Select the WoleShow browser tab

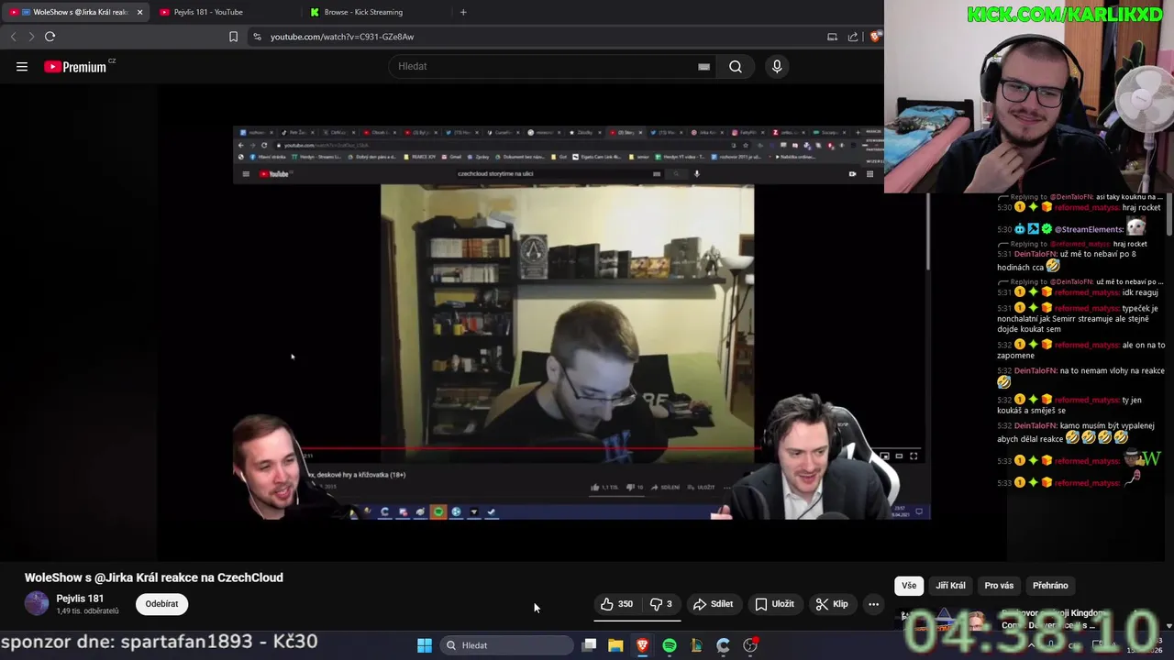(x=75, y=12)
